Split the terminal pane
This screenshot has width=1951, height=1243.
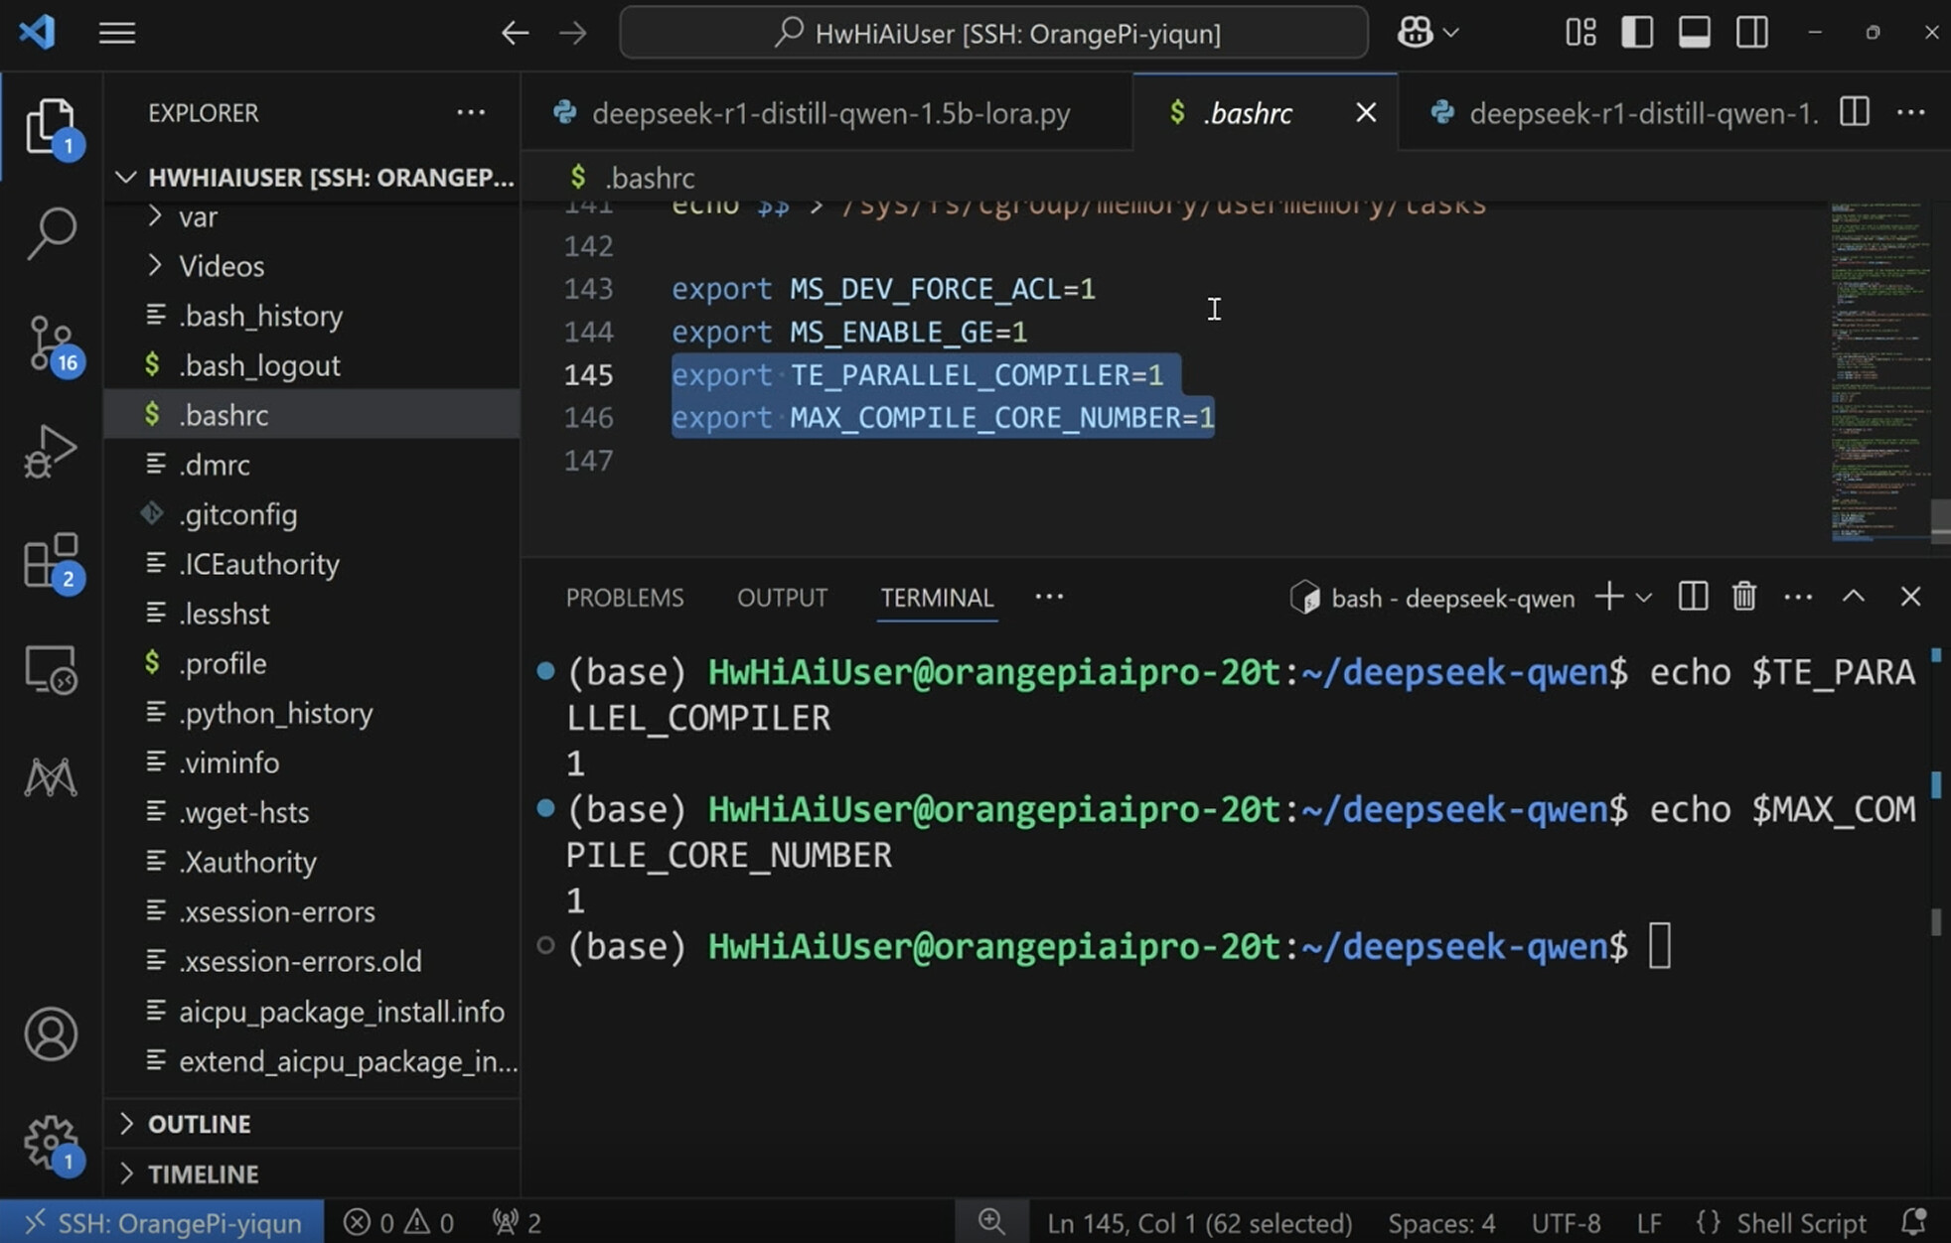(1693, 597)
